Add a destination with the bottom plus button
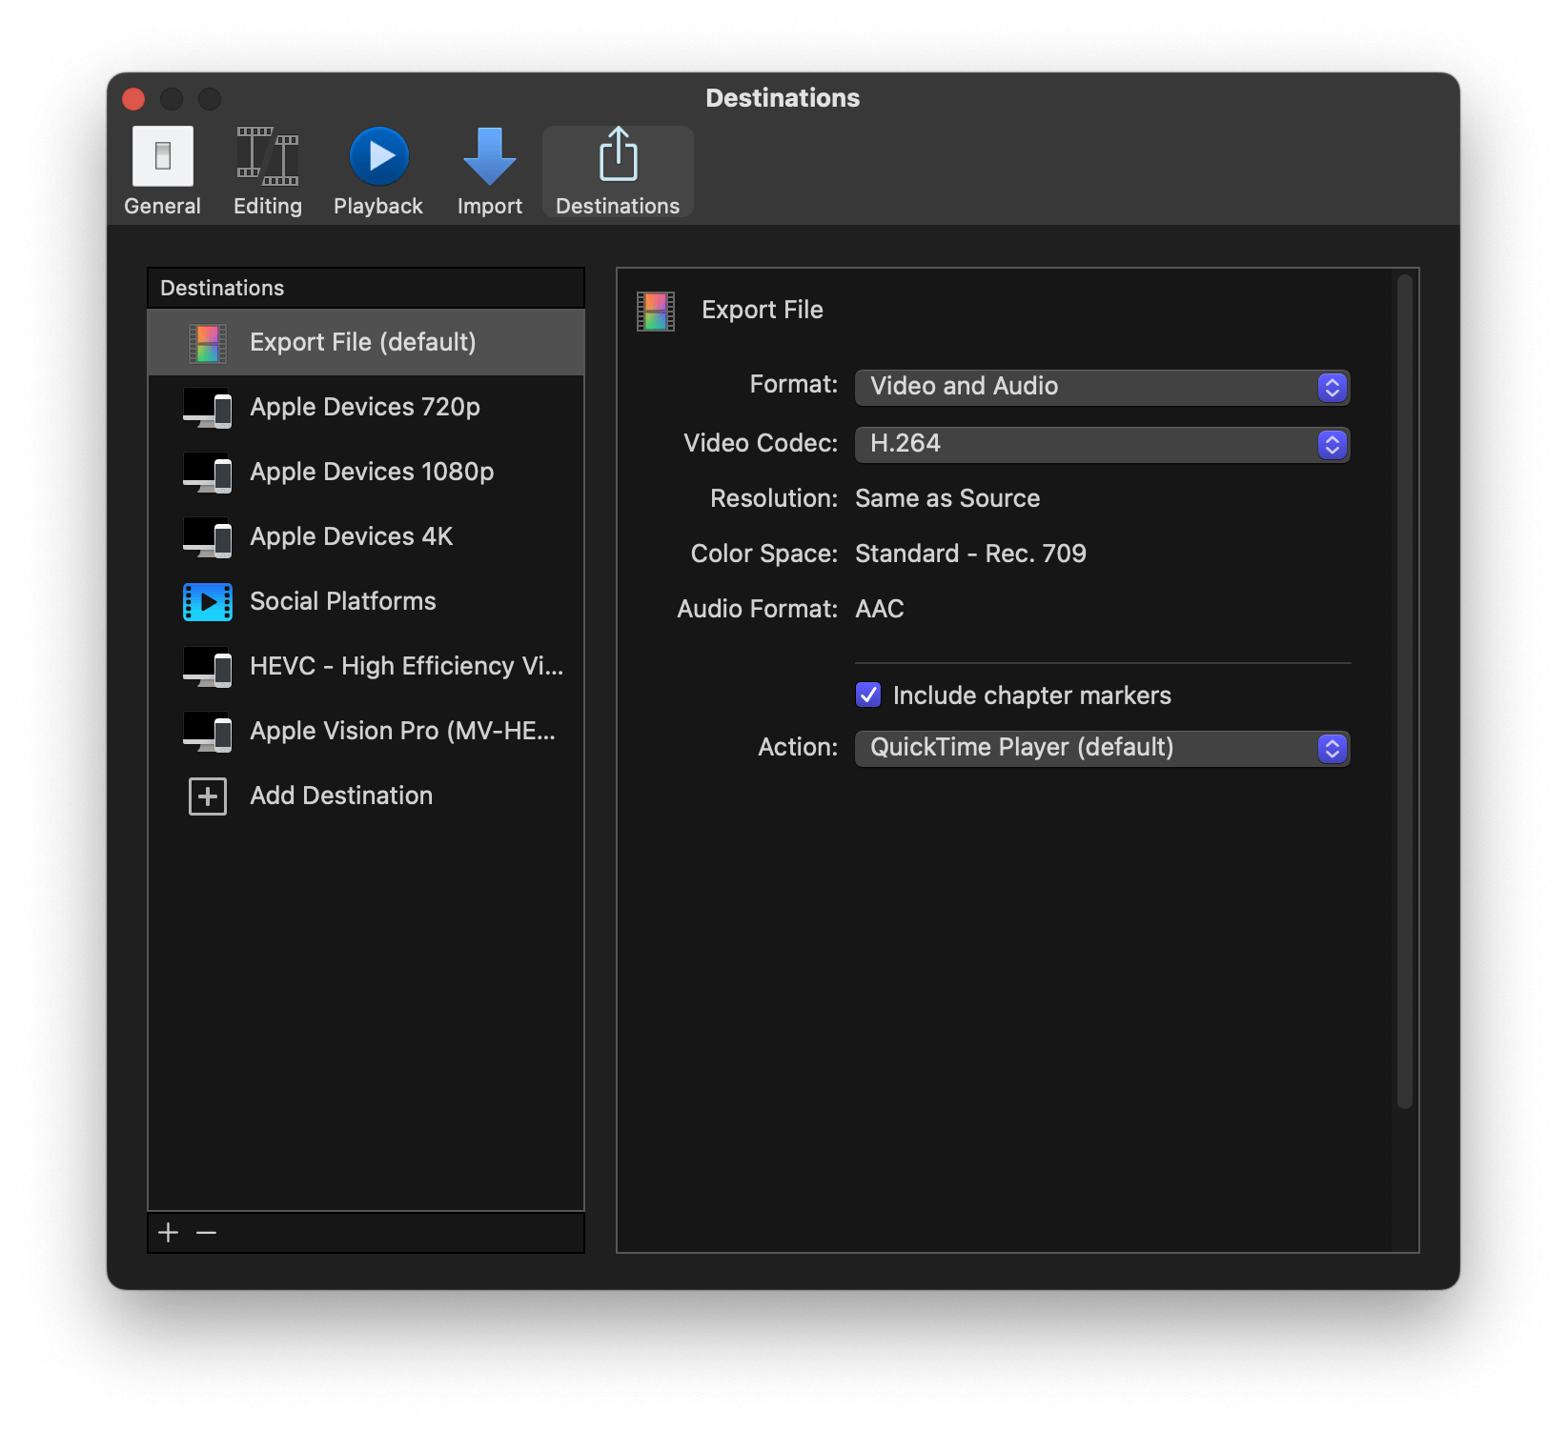Viewport: 1567px width, 1431px height. coord(169,1233)
